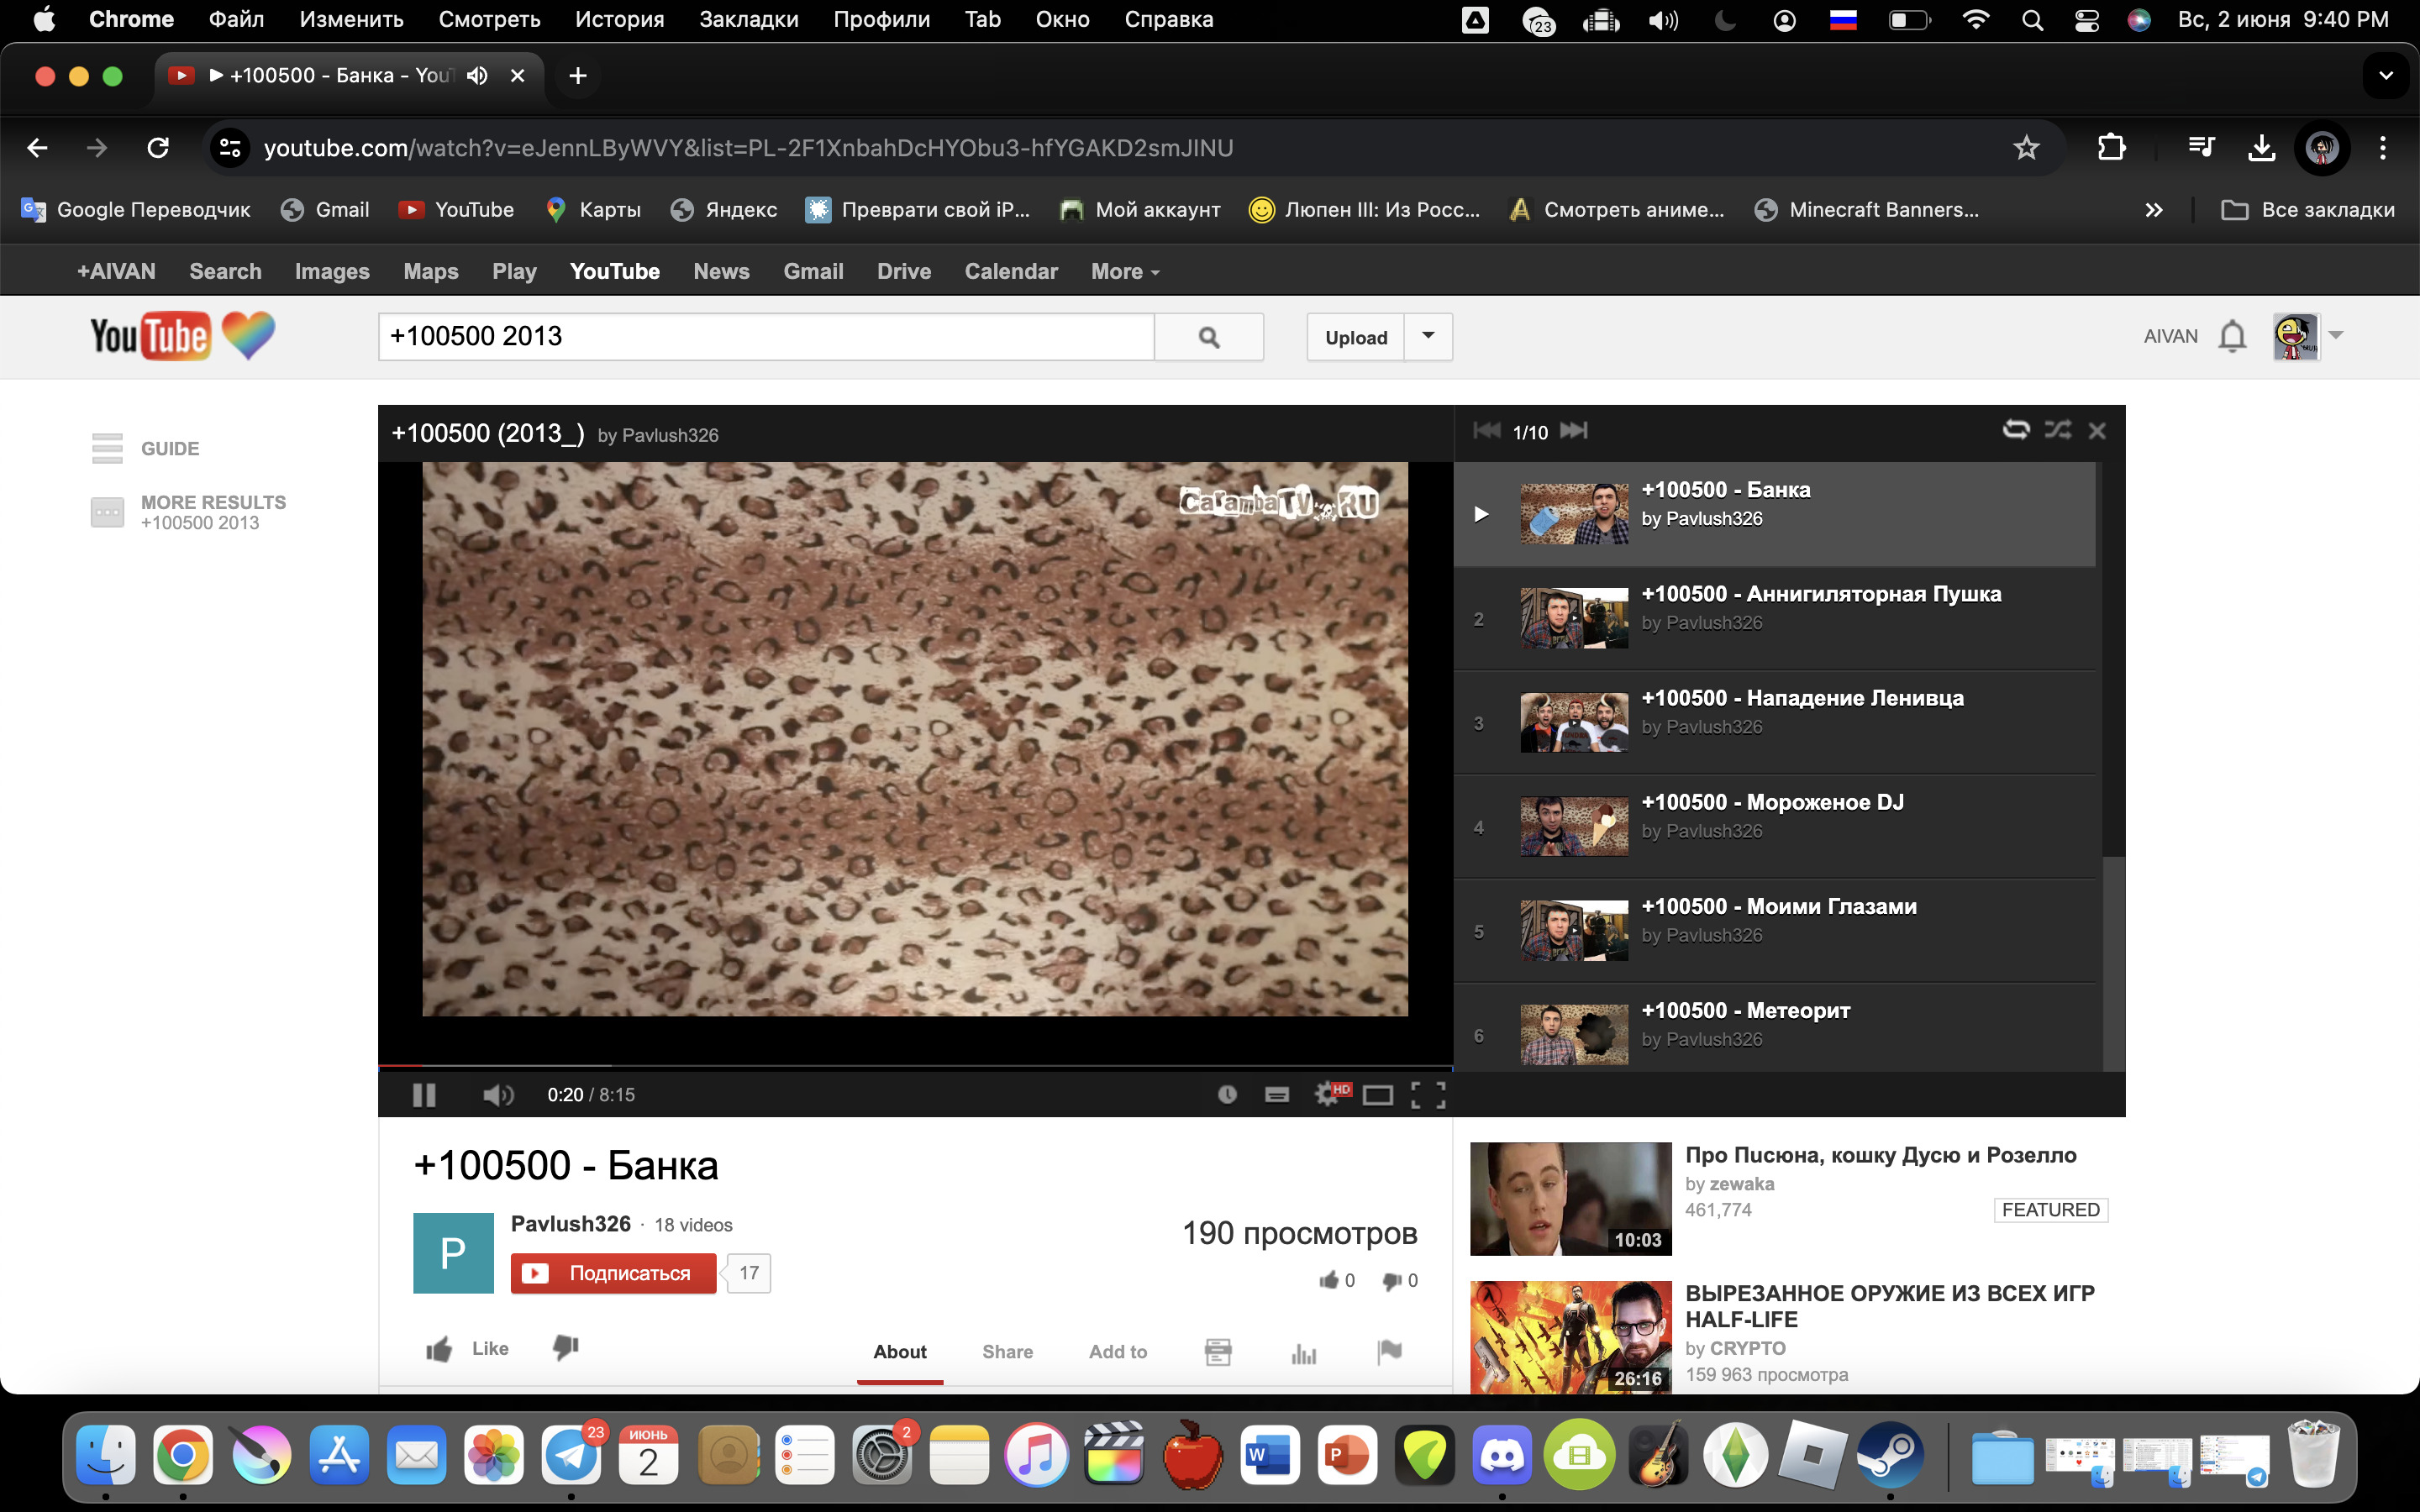Open the video statistics bar chart icon
The height and width of the screenshot is (1512, 2420).
click(1303, 1353)
